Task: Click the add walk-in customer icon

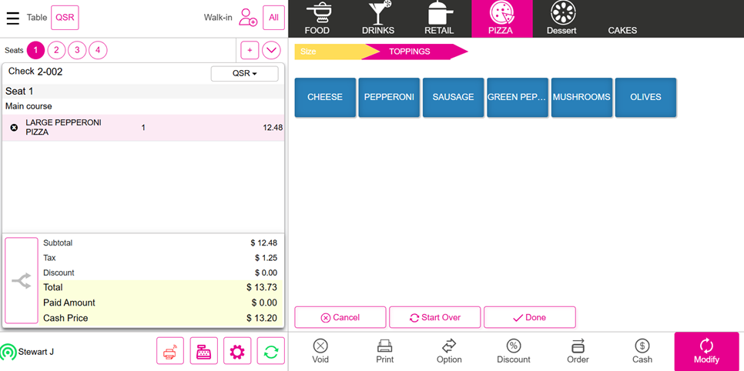Action: pos(247,17)
